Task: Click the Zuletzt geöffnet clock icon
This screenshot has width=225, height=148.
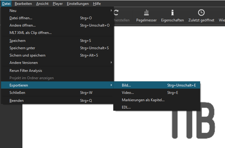Action: coord(201,13)
